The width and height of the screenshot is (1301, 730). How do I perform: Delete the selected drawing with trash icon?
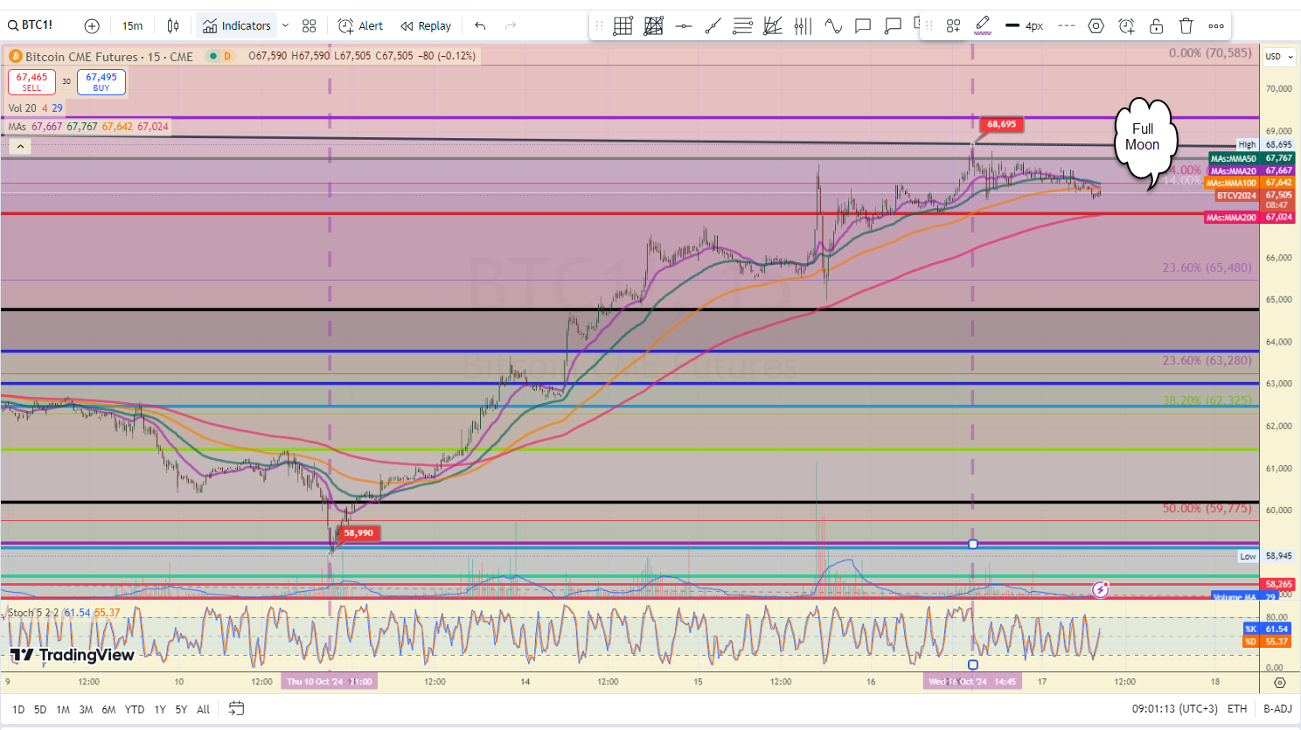pyautogui.click(x=1186, y=26)
